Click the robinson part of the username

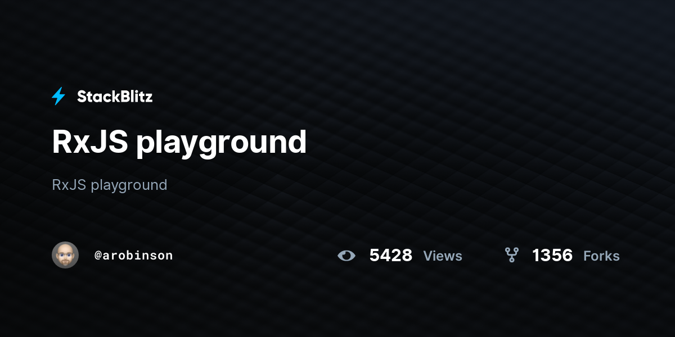coord(142,256)
